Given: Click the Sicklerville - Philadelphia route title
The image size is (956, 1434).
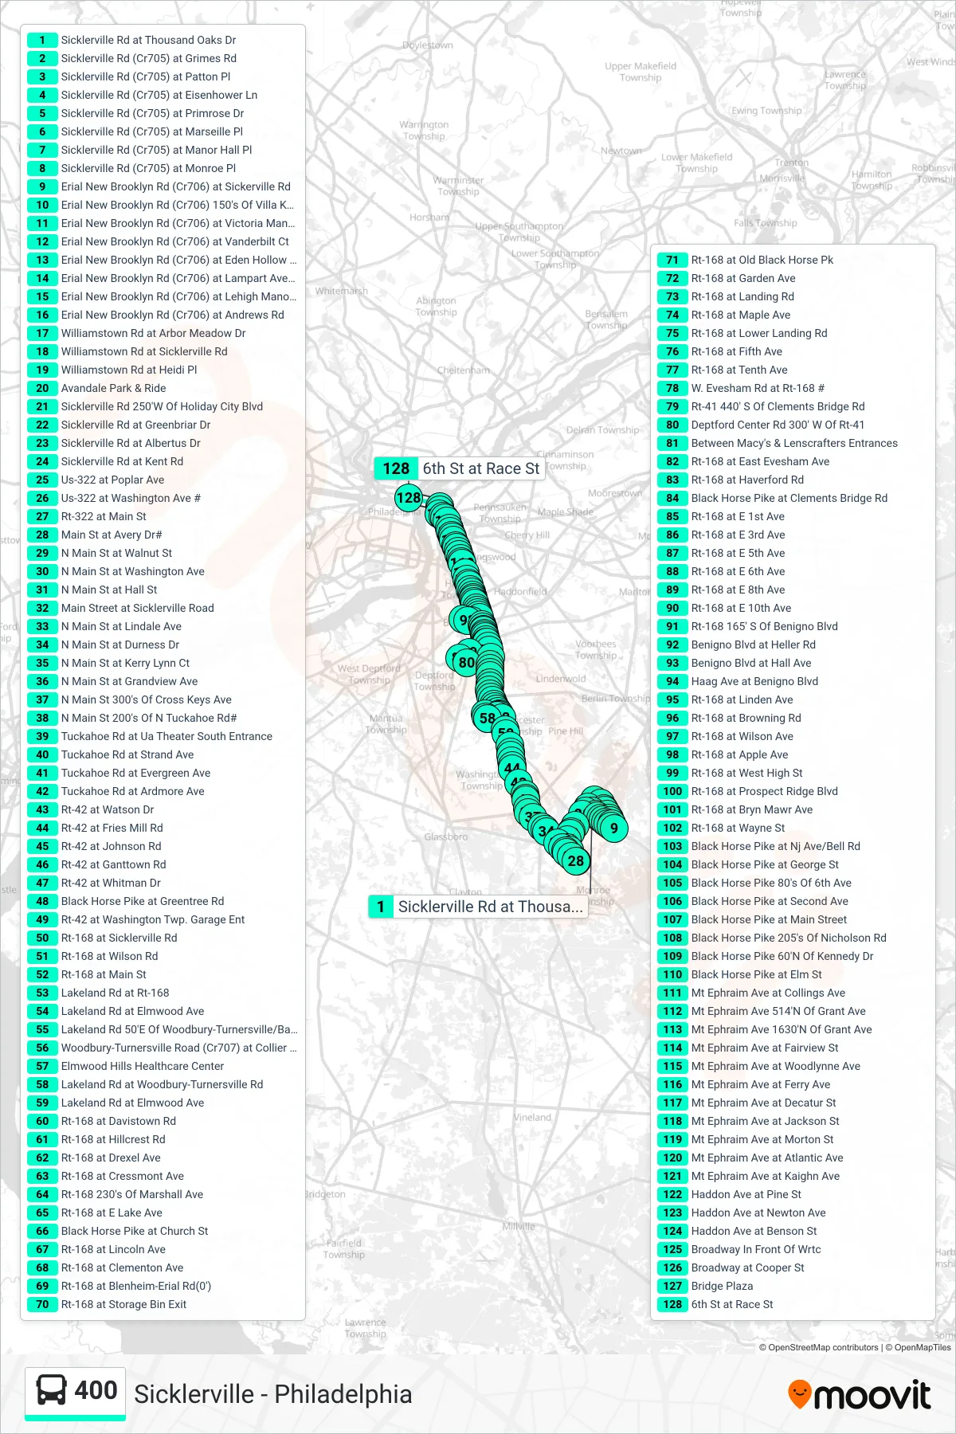Looking at the screenshot, I should [x=273, y=1394].
